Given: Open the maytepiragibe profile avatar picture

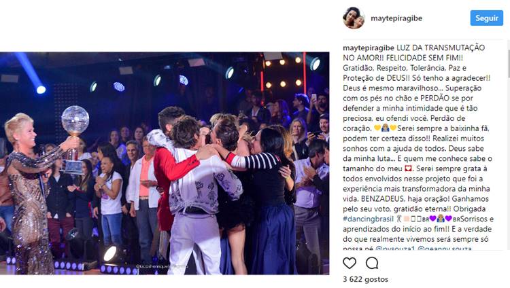Looking at the screenshot, I should click(x=354, y=18).
